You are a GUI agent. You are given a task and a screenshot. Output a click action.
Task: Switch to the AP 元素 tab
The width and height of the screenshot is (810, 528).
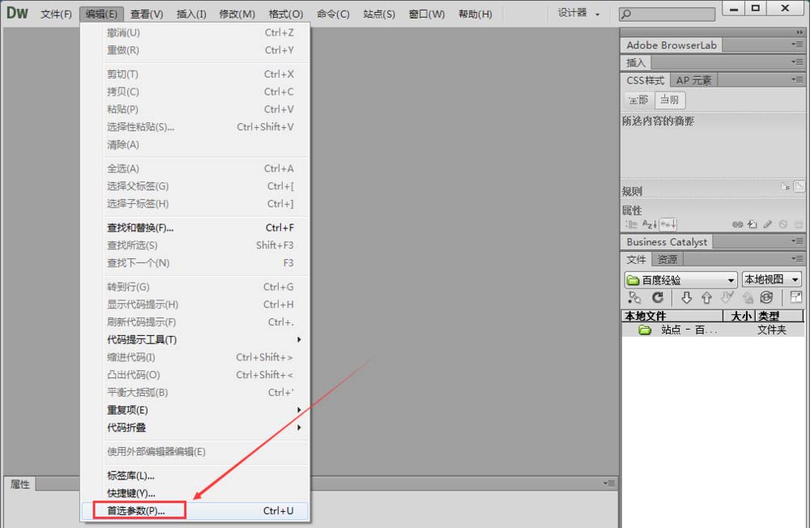tap(693, 79)
